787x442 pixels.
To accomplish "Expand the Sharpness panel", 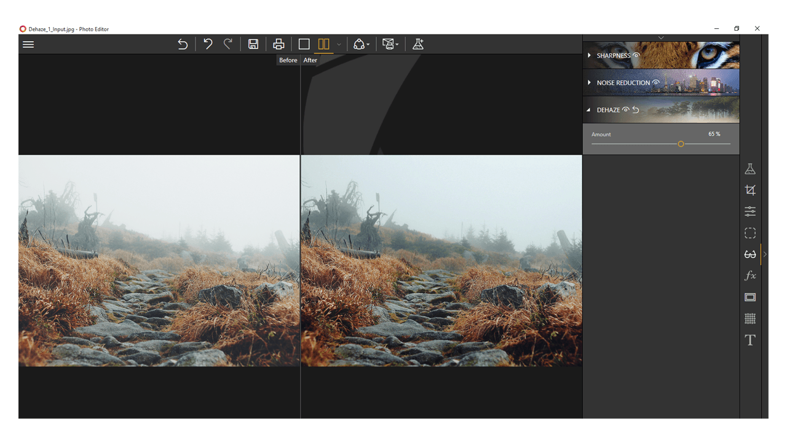I will pos(590,55).
